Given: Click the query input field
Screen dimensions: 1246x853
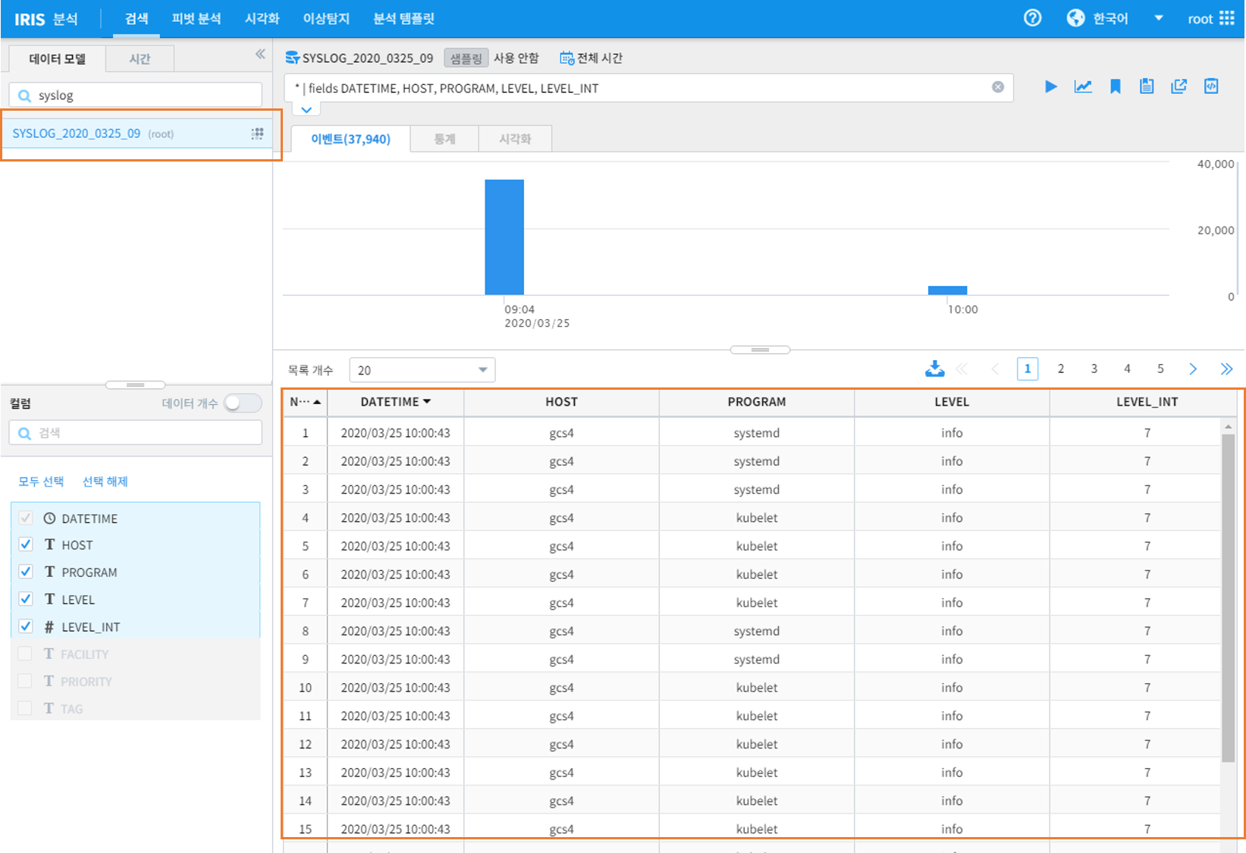Looking at the screenshot, I should [x=649, y=88].
